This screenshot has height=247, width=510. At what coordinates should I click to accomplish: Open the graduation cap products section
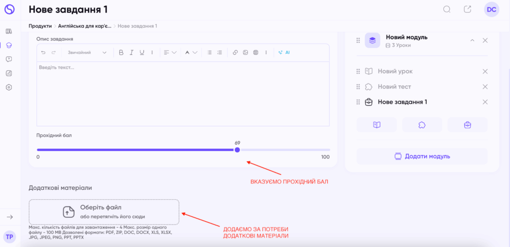[9, 45]
